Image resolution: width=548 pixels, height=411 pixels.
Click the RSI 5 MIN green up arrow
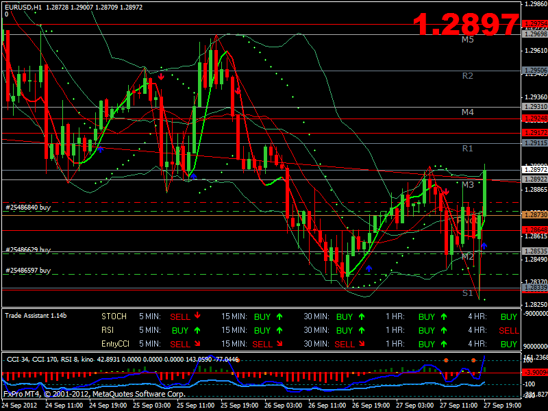(x=197, y=330)
